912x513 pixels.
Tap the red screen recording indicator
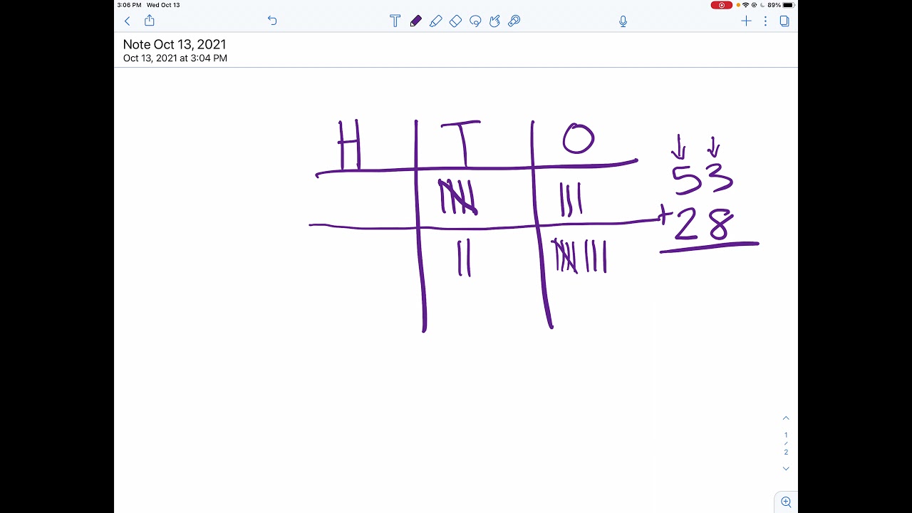pyautogui.click(x=721, y=5)
